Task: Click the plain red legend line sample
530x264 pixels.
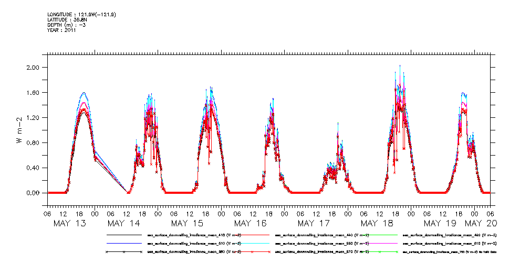Action: pyautogui.click(x=252, y=235)
